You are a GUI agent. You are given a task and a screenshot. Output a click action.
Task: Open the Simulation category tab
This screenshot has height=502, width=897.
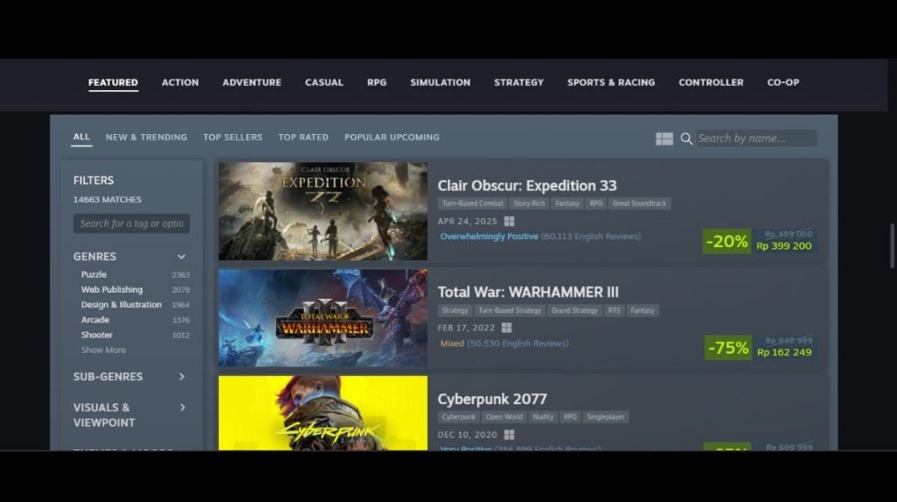coord(440,82)
